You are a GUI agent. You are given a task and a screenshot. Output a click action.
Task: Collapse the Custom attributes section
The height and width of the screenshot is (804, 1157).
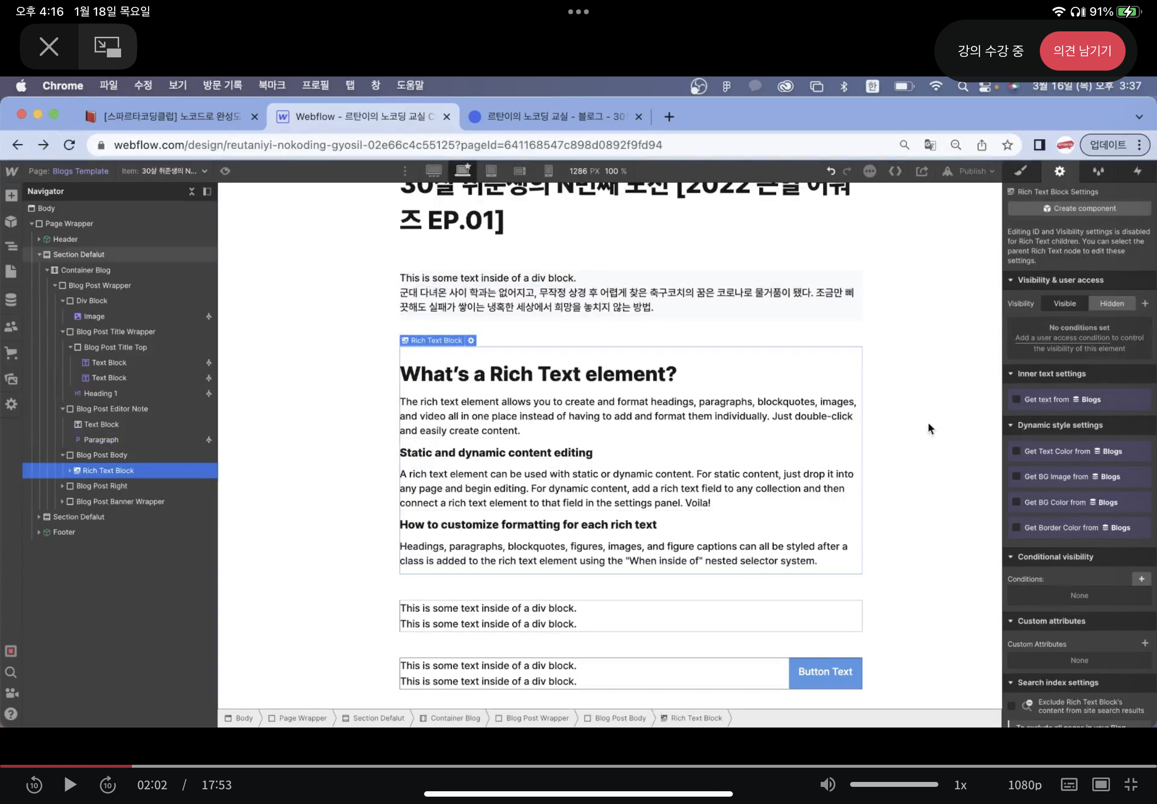click(1010, 621)
